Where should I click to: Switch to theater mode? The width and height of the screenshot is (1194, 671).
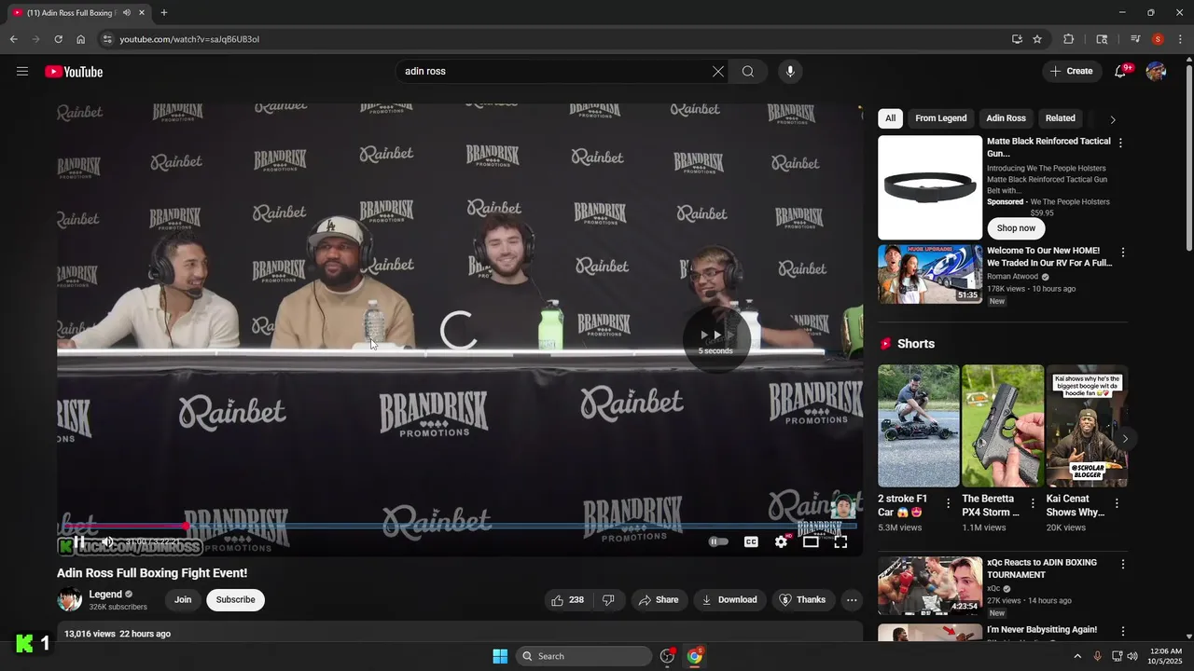(x=811, y=541)
